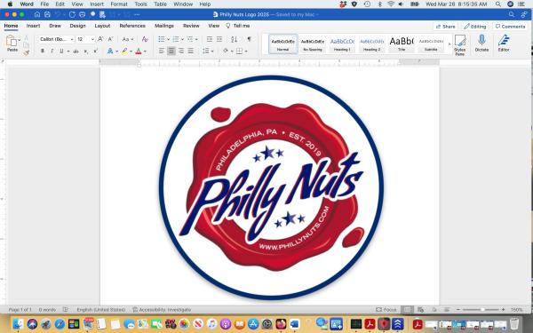Toggle Center alignment
Screen dimensions: 533x333
tap(171, 52)
